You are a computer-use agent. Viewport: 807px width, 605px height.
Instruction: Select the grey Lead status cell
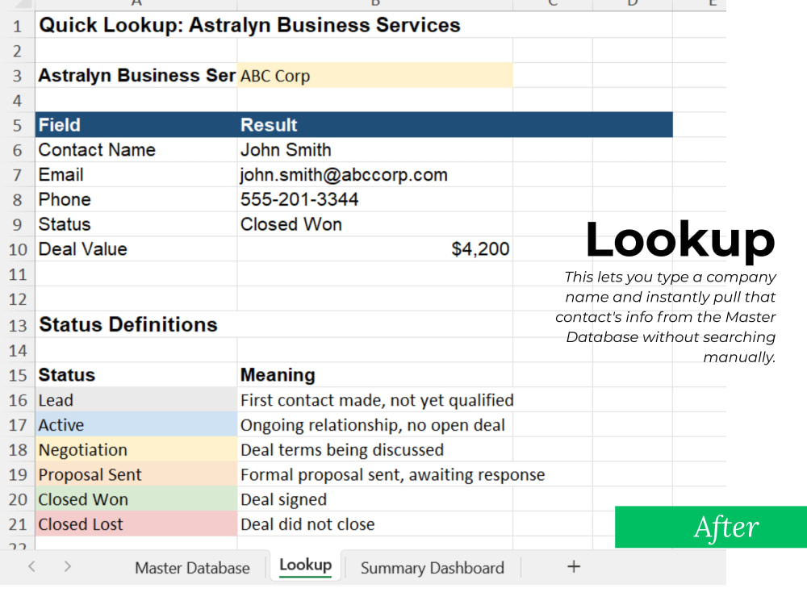pos(136,400)
